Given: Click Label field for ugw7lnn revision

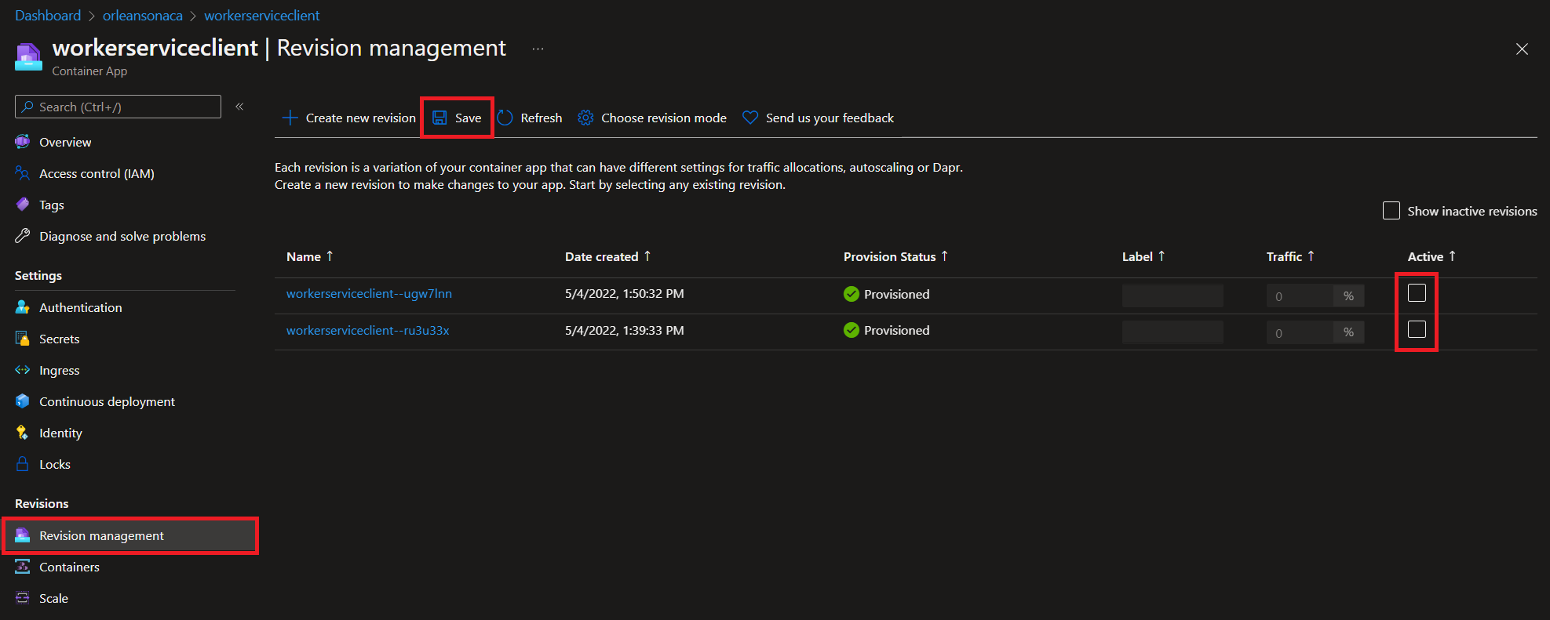Looking at the screenshot, I should pyautogui.click(x=1173, y=295).
